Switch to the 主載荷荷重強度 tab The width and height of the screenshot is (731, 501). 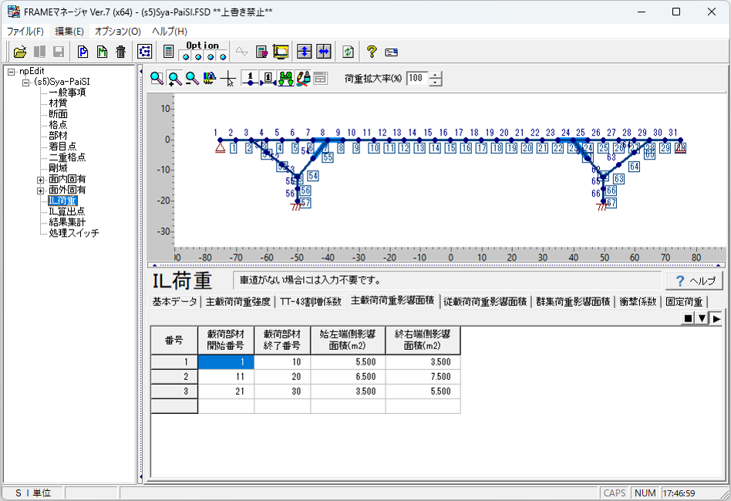237,301
